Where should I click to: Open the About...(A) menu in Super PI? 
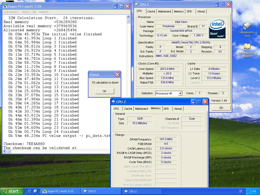point(29,12)
